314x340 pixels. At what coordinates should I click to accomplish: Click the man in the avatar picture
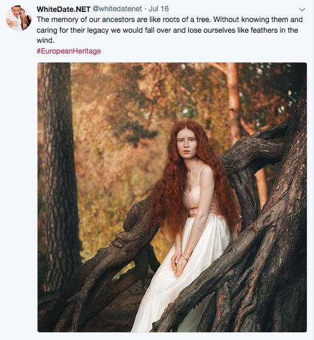tap(15, 16)
